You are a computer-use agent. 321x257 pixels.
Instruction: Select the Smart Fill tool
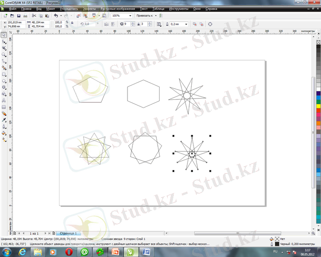click(x=4, y=68)
